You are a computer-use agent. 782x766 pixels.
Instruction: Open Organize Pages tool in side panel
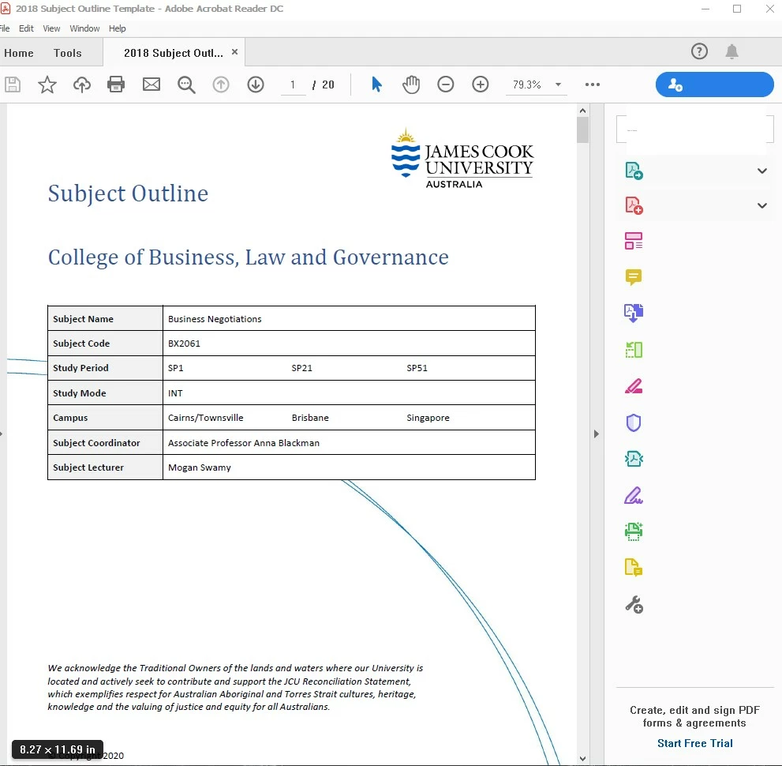click(x=634, y=350)
